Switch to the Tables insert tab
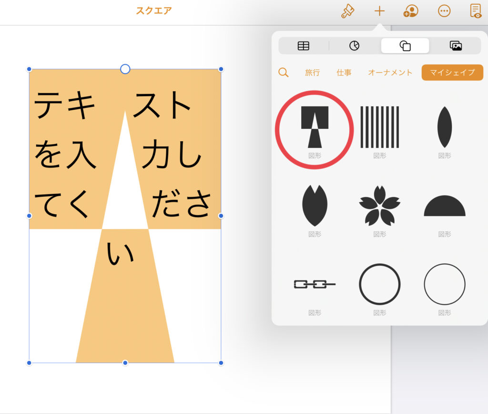The width and height of the screenshot is (488, 414). [304, 46]
